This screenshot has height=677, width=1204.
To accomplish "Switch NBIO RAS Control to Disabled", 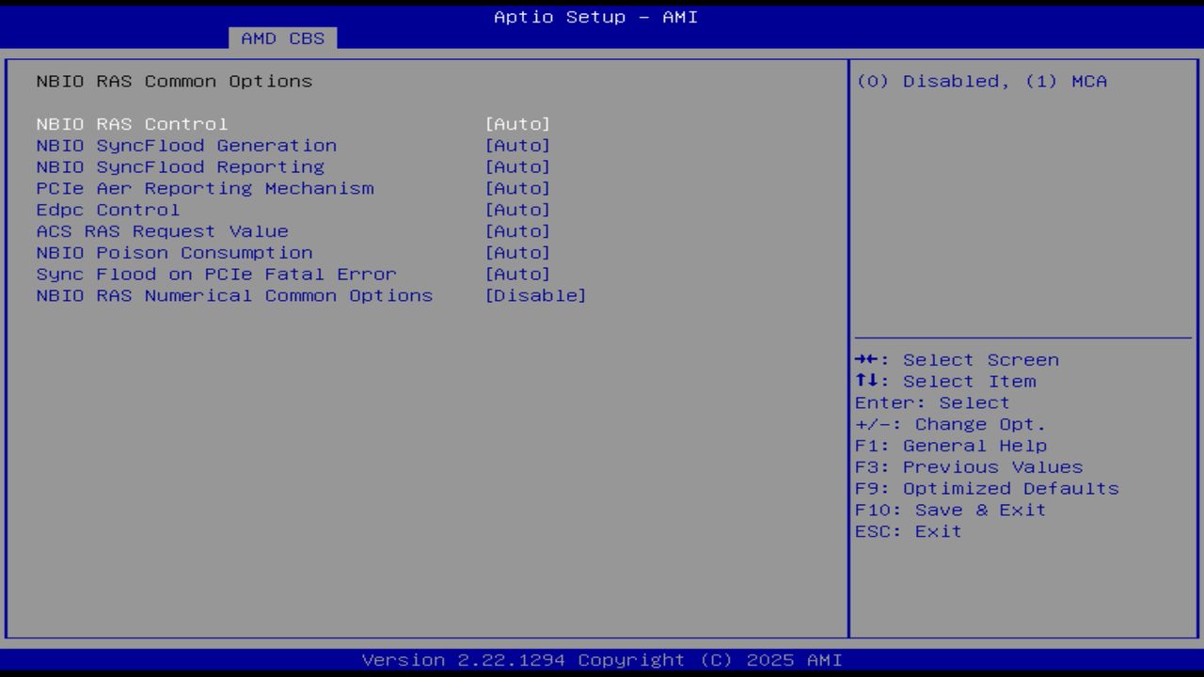I will pos(518,123).
